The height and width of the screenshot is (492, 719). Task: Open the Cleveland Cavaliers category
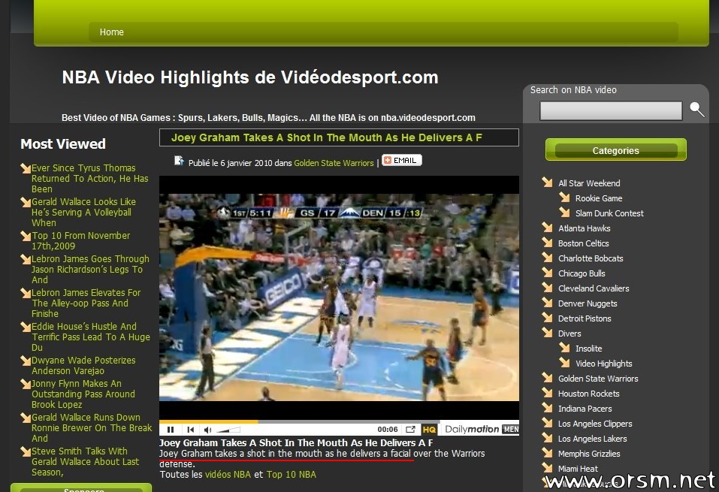click(x=594, y=288)
